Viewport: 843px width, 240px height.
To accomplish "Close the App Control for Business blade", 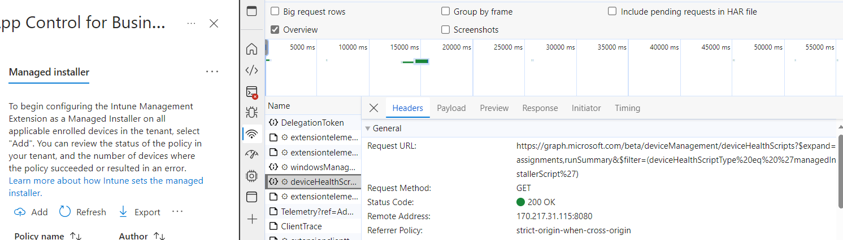I will pos(214,23).
